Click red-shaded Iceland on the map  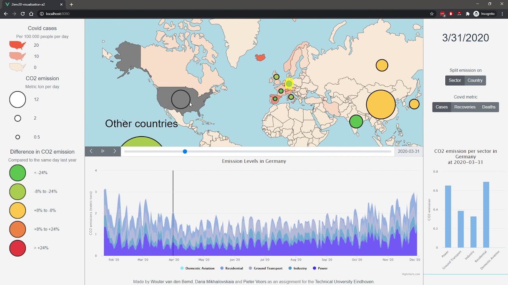click(260, 57)
